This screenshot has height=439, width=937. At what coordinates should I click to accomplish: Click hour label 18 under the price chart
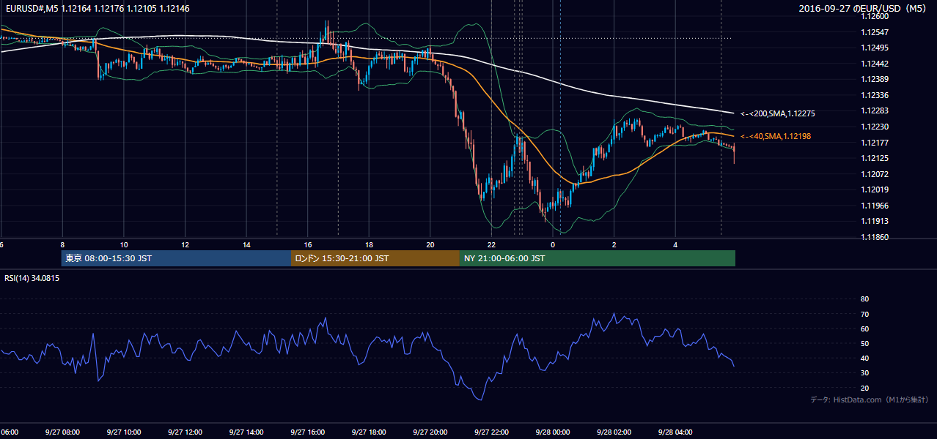(x=370, y=244)
